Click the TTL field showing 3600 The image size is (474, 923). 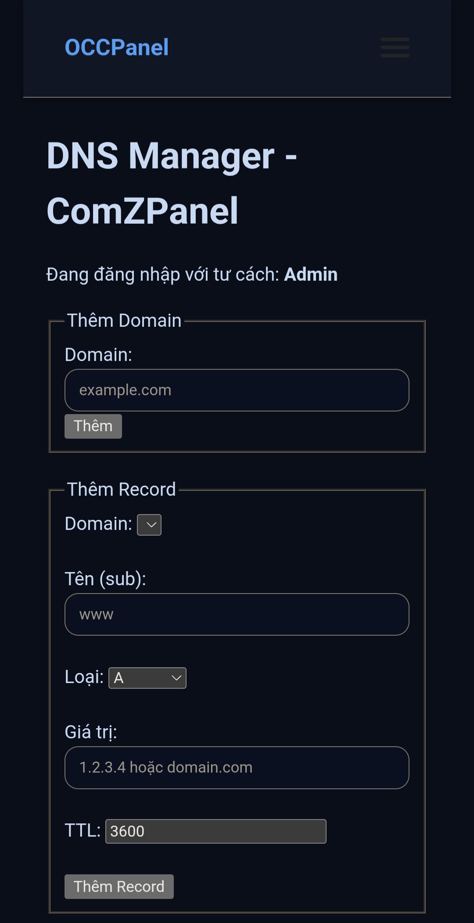tap(215, 831)
